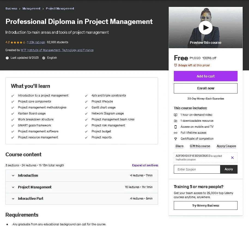This screenshot has height=231, width=249.
Task: Click 'Last updated 9/2023' text
Action: coord(25,58)
